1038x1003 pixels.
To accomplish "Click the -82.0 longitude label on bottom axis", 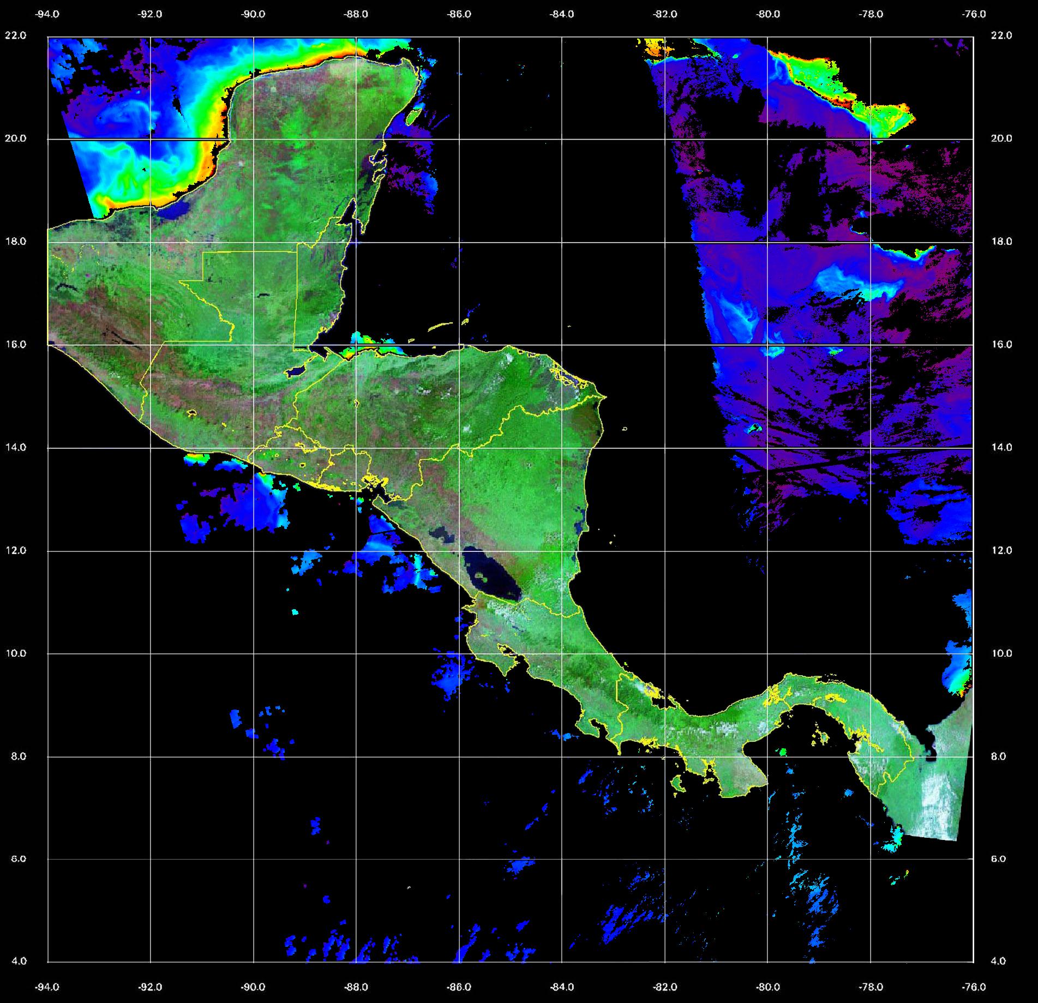I will pos(665,987).
